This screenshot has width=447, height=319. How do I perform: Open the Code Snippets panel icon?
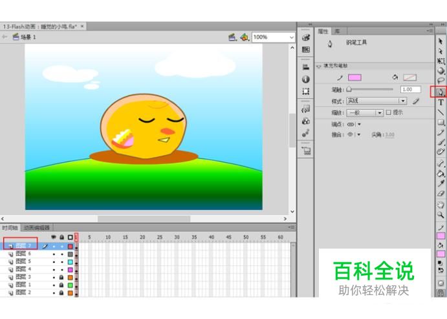[305, 109]
